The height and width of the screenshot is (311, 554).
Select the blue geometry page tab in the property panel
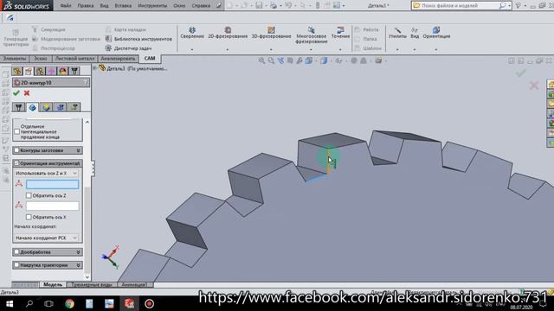point(33,107)
